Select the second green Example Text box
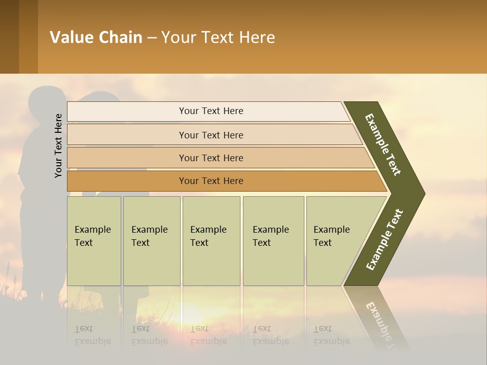The image size is (487, 365). (152, 241)
